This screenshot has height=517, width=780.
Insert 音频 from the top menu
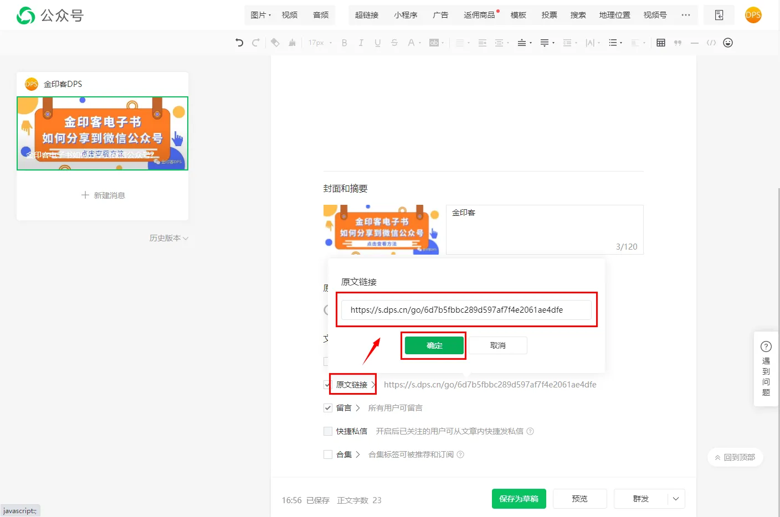click(321, 15)
